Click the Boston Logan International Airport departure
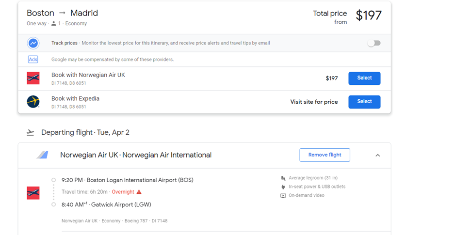The height and width of the screenshot is (235, 454). click(127, 180)
